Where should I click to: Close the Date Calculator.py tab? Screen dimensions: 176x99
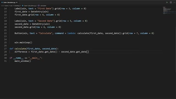17,2
